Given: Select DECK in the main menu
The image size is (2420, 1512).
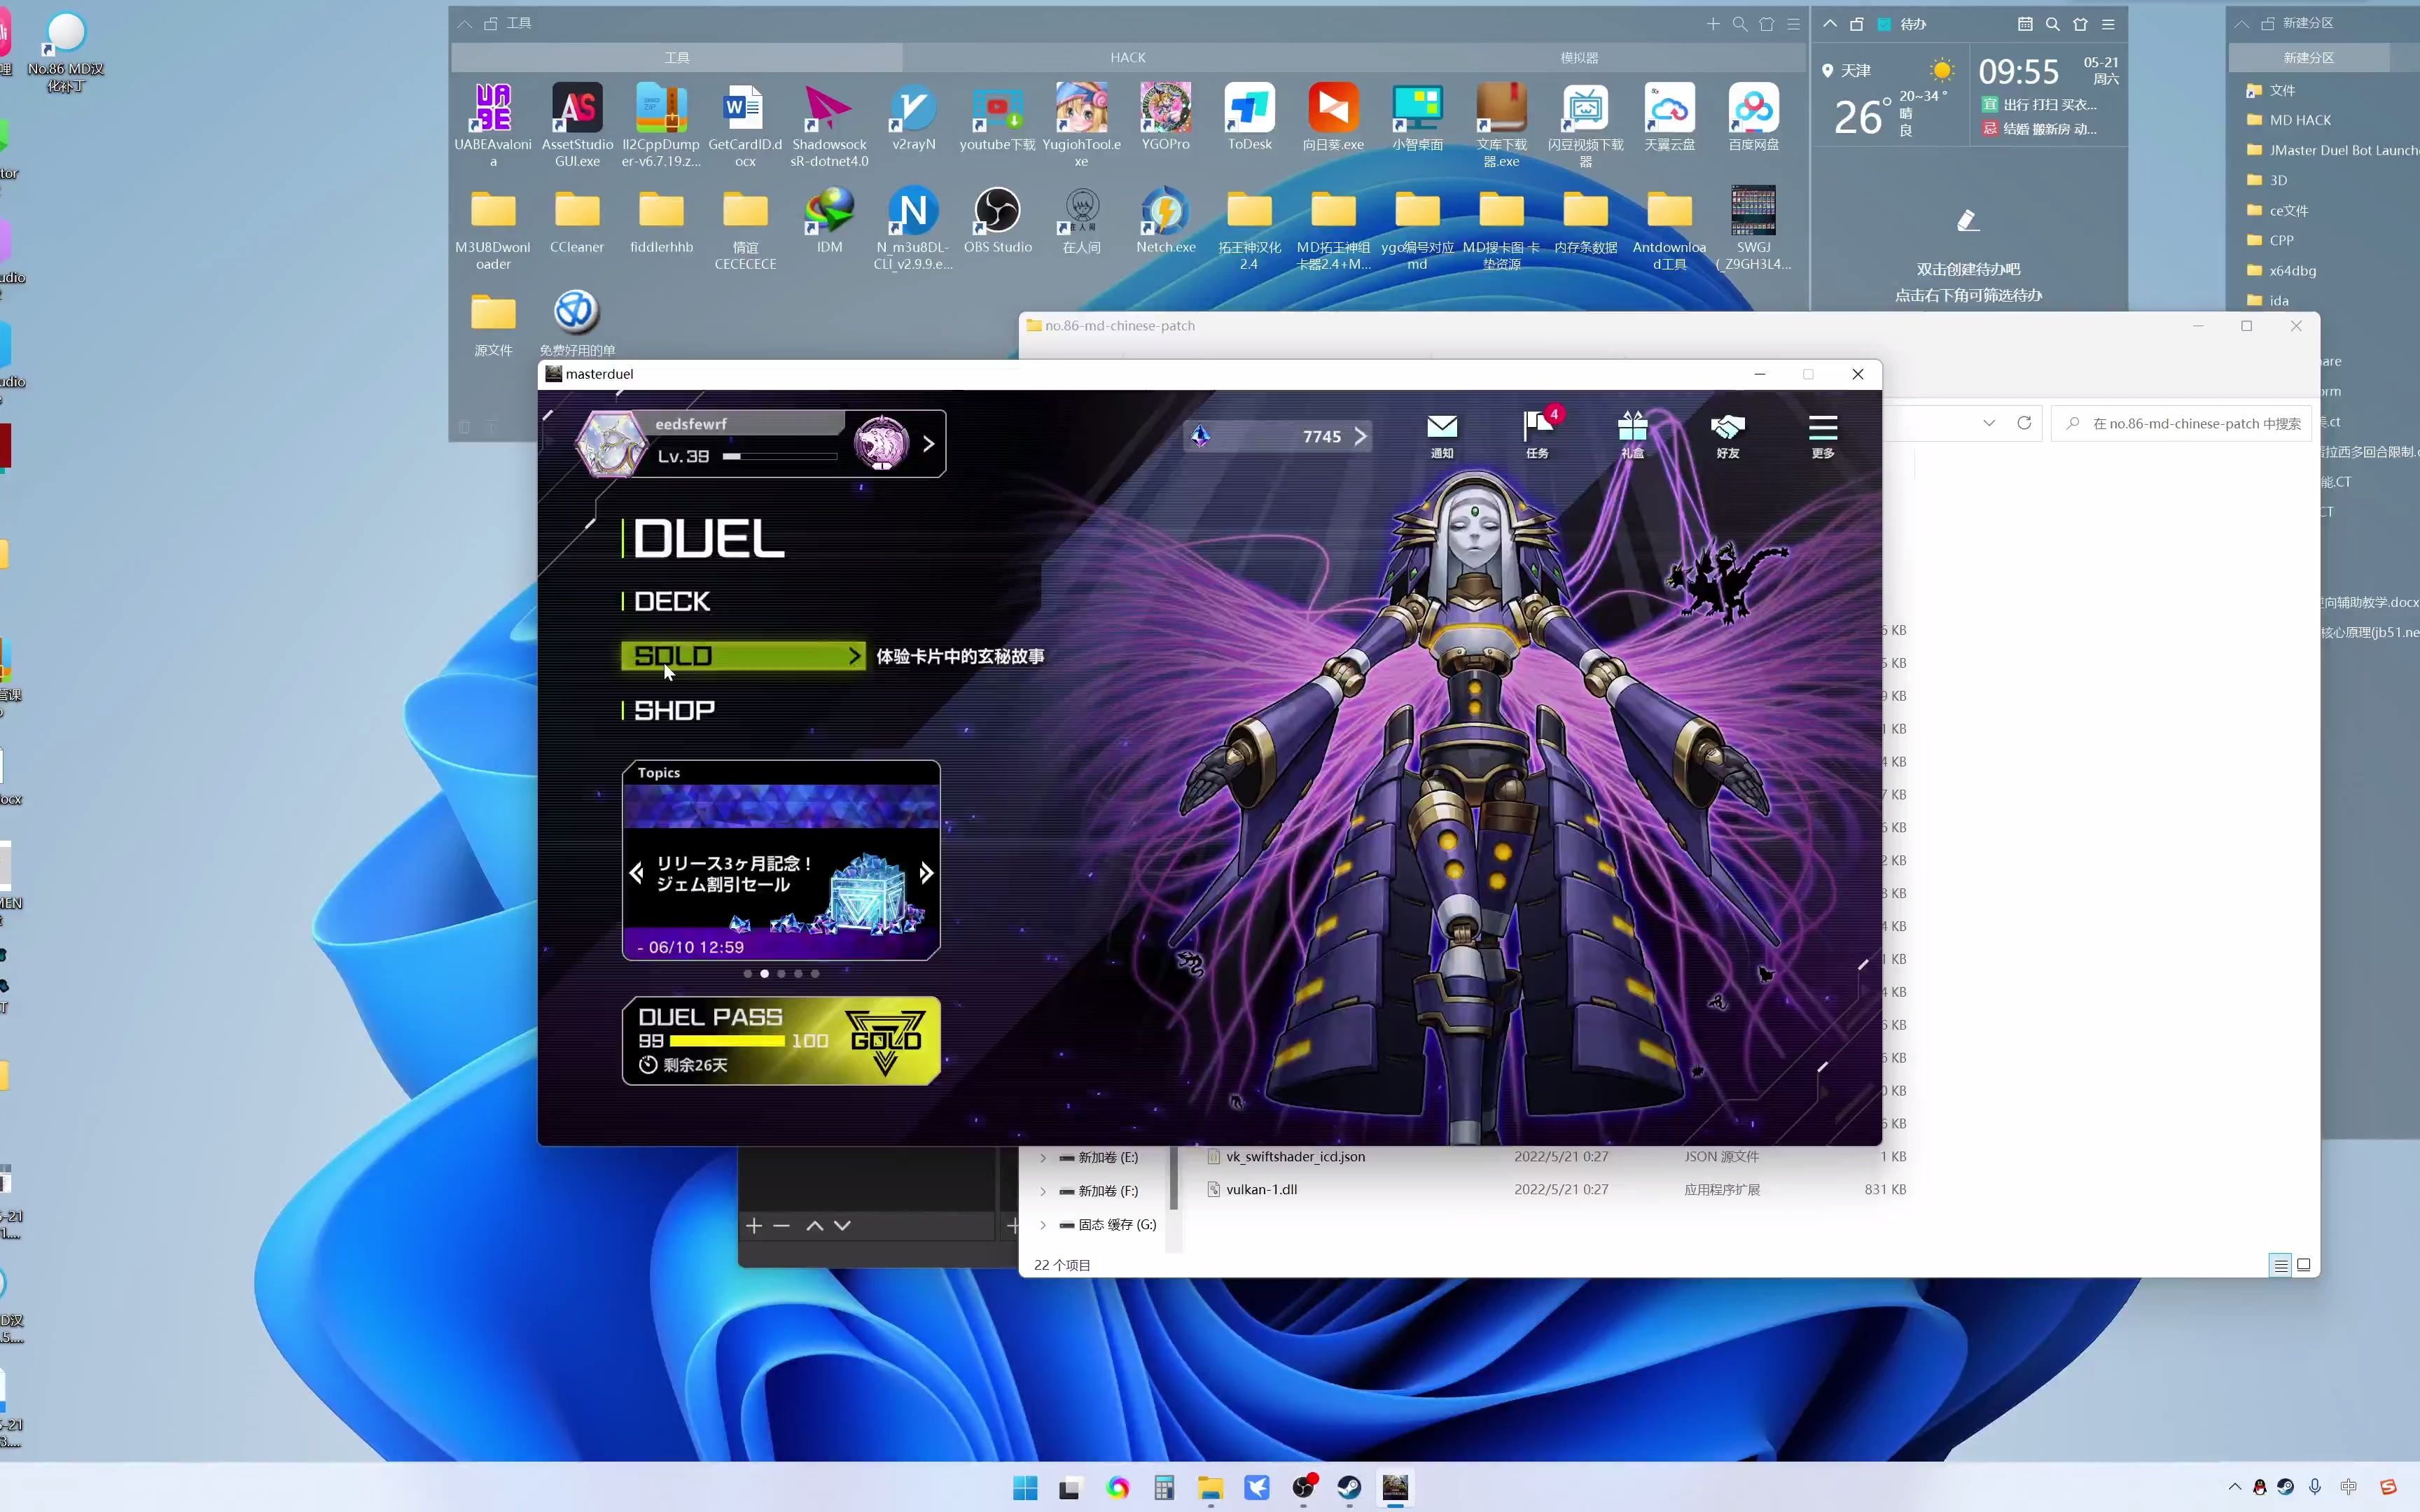Looking at the screenshot, I should pos(671,601).
